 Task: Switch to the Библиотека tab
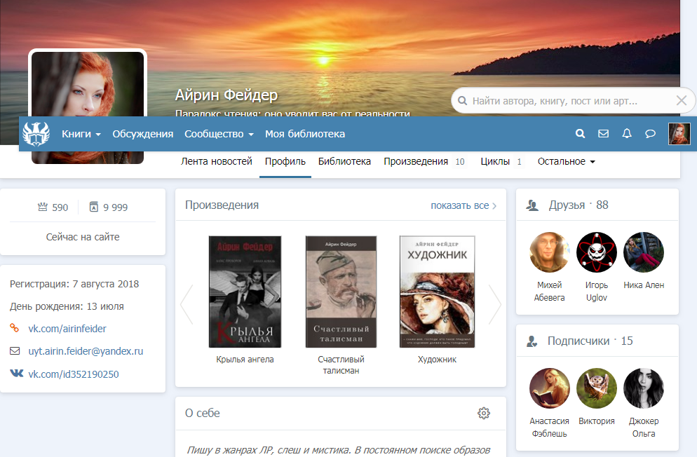pos(344,161)
